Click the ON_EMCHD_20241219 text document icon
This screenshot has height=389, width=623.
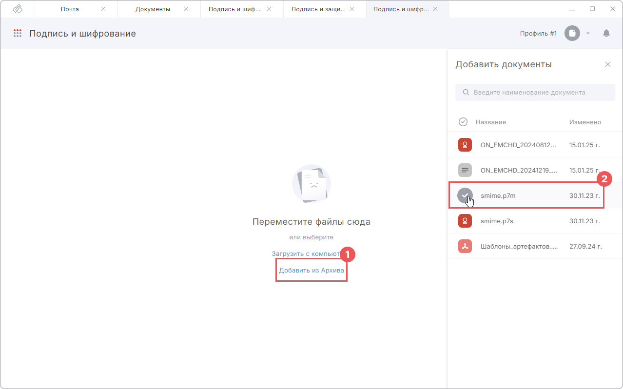point(465,170)
